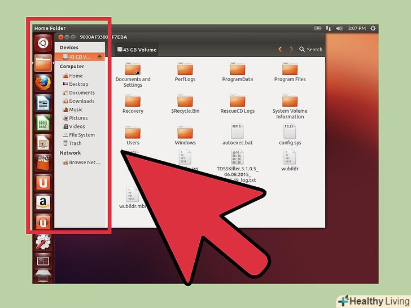Open Trash in the sidebar
The width and height of the screenshot is (411, 308).
(x=72, y=143)
